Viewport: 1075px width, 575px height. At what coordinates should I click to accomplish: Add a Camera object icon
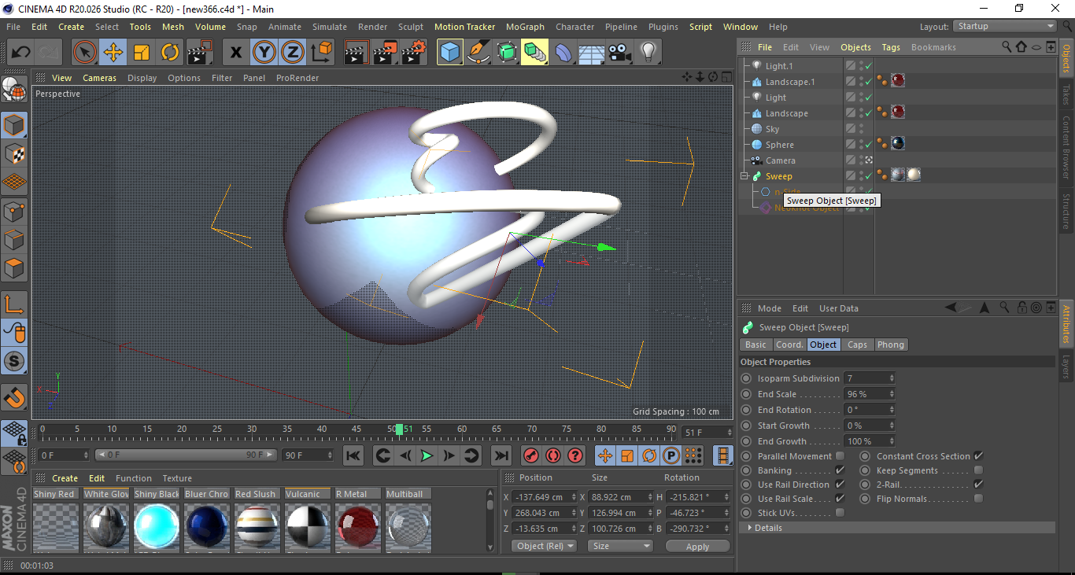tap(620, 53)
